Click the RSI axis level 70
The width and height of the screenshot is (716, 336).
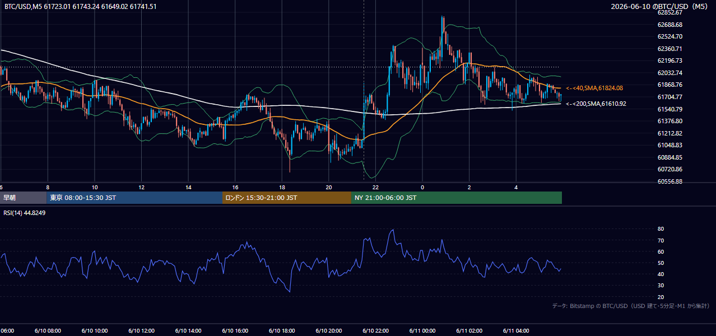point(661,240)
